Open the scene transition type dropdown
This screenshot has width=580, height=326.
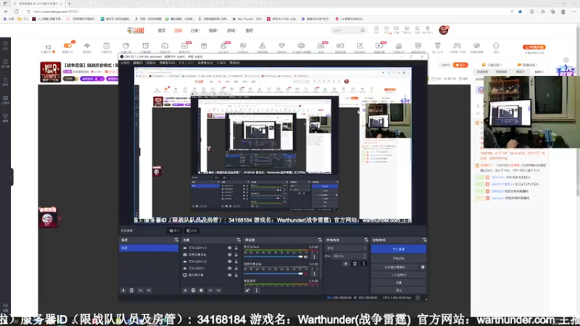point(347,248)
